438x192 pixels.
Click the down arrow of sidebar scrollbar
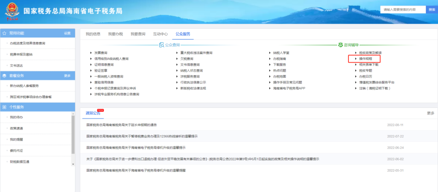(x=73, y=164)
